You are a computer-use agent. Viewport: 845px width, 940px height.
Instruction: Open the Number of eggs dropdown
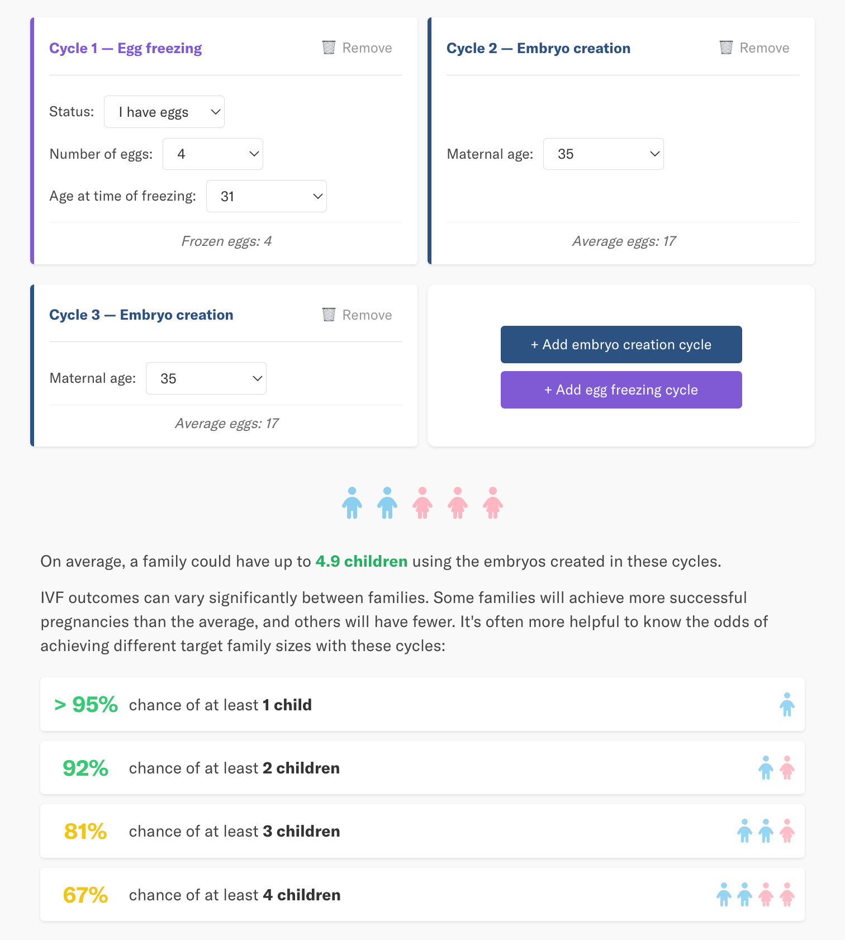click(x=213, y=154)
